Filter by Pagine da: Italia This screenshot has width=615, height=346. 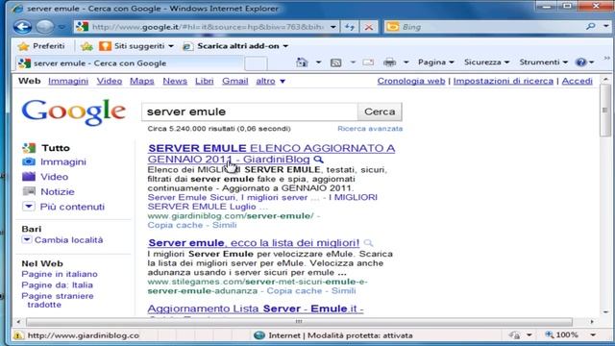58,284
